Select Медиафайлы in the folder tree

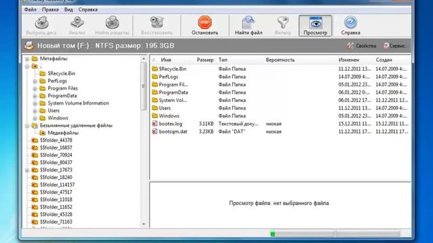(x=63, y=133)
